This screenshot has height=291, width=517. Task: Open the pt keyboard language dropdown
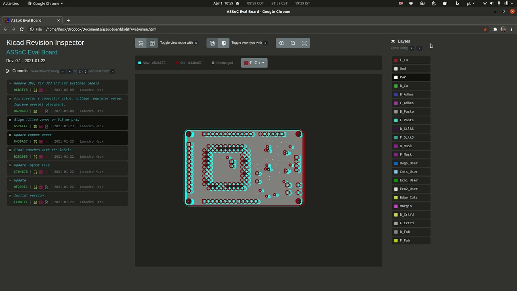pyautogui.click(x=471, y=3)
